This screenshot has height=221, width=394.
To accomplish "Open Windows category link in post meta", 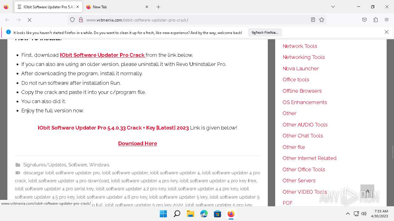I will 99,165.
